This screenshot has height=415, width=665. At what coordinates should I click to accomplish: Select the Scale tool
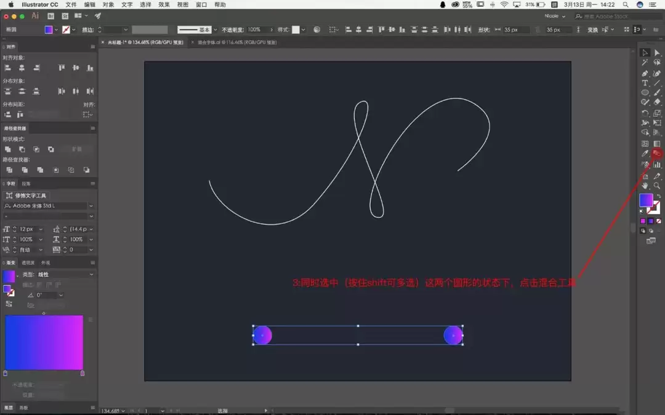click(x=657, y=113)
